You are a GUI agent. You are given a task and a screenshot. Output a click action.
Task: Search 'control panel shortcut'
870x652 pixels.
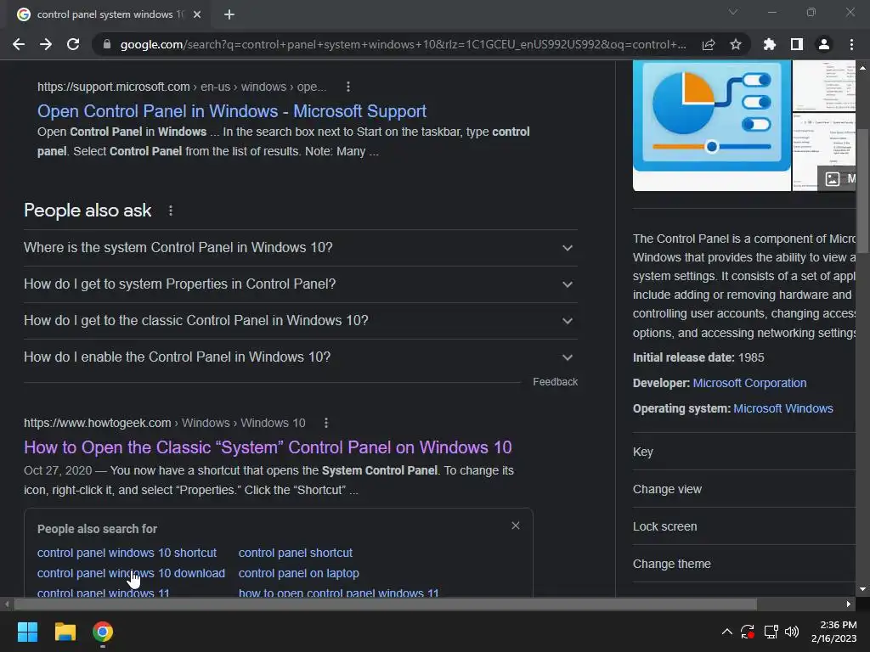(295, 553)
